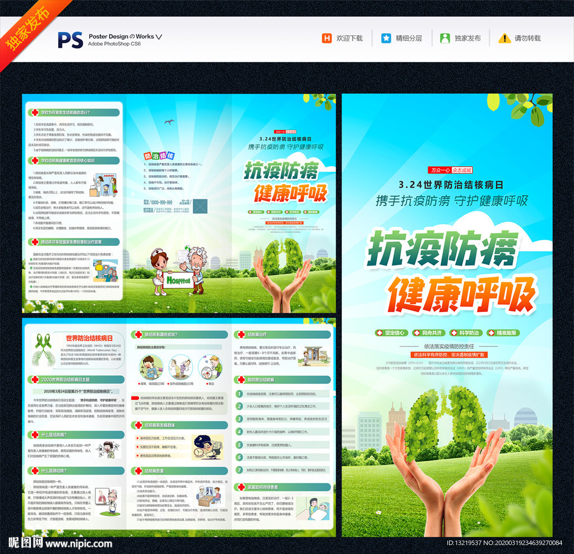Click the 0000-999-999 phone number in brochure
This screenshot has width=574, height=554.
(161, 202)
